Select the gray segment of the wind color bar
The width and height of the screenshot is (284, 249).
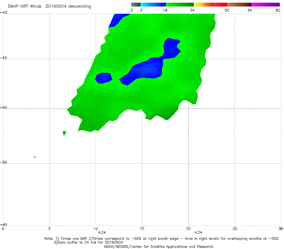tap(136, 5)
